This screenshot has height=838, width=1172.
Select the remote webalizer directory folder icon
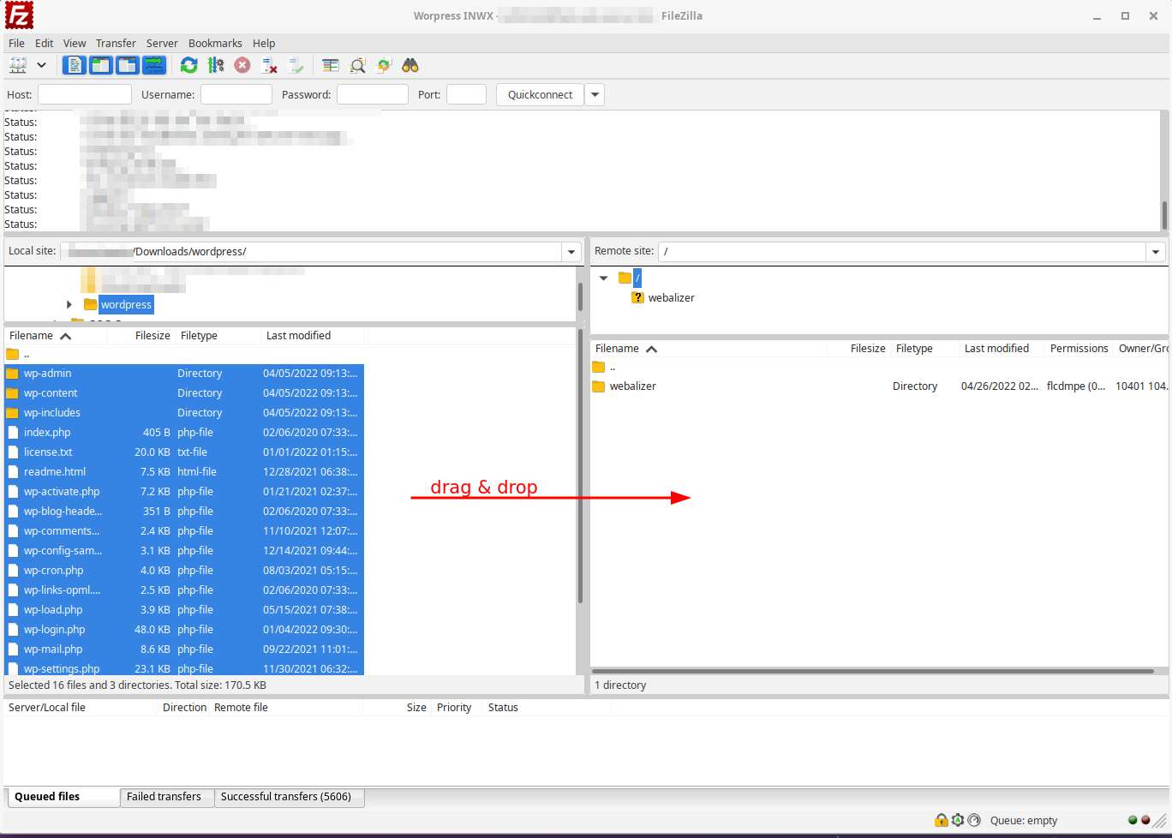pos(599,386)
